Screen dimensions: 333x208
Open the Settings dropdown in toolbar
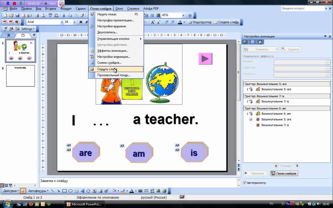(x=28, y=29)
